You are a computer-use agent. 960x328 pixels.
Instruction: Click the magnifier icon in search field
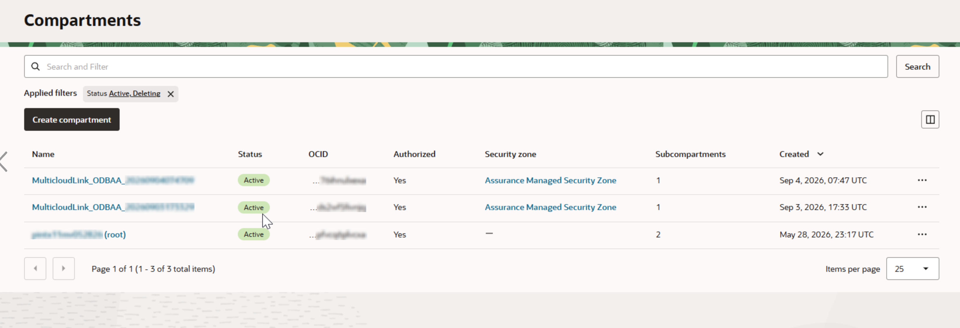tap(36, 66)
